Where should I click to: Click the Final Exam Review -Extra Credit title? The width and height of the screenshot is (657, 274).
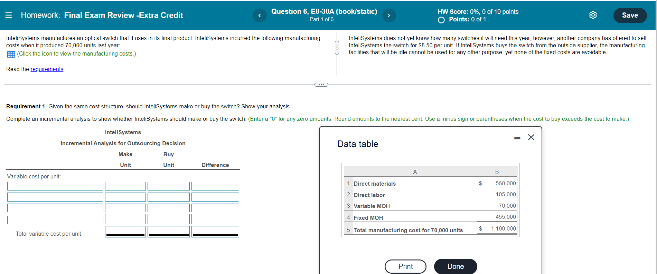(123, 15)
